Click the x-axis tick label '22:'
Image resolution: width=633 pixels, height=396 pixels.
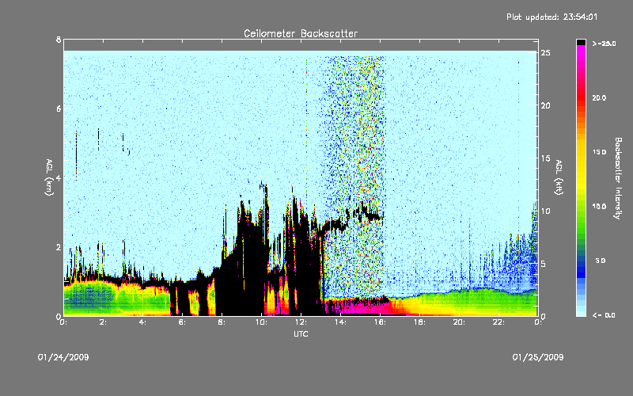point(498,322)
